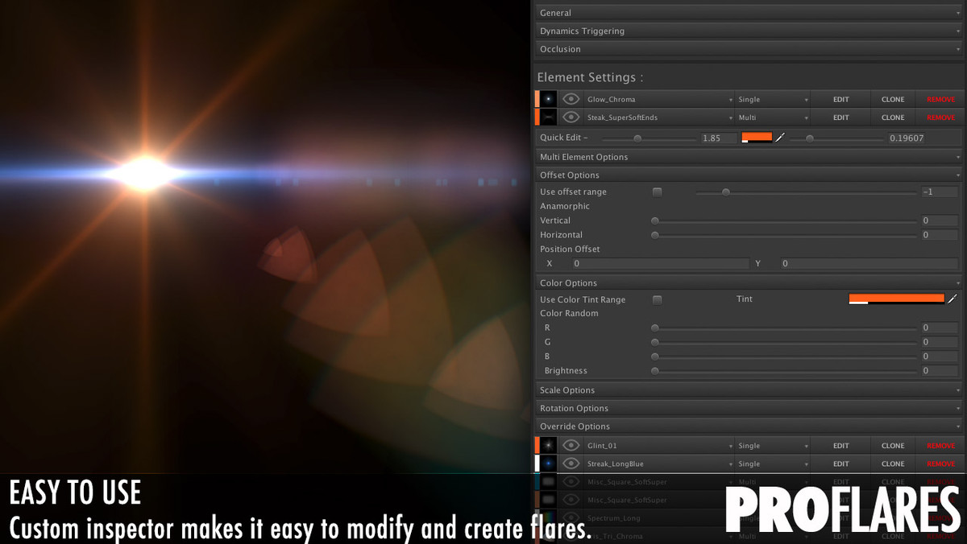Screen dimensions: 967x544
Task: Expand the Occlusion section
Action: (749, 49)
